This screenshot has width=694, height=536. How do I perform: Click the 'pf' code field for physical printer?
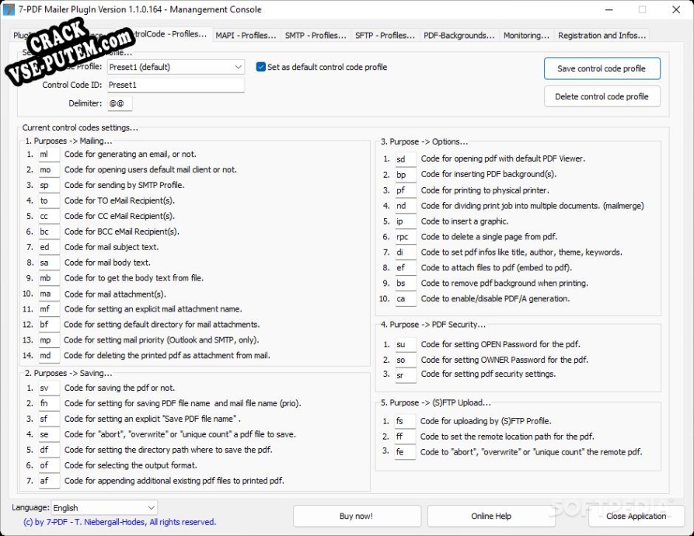(406, 190)
